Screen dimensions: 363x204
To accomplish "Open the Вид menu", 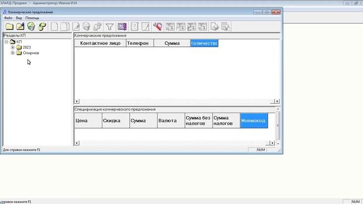I will coord(19,18).
